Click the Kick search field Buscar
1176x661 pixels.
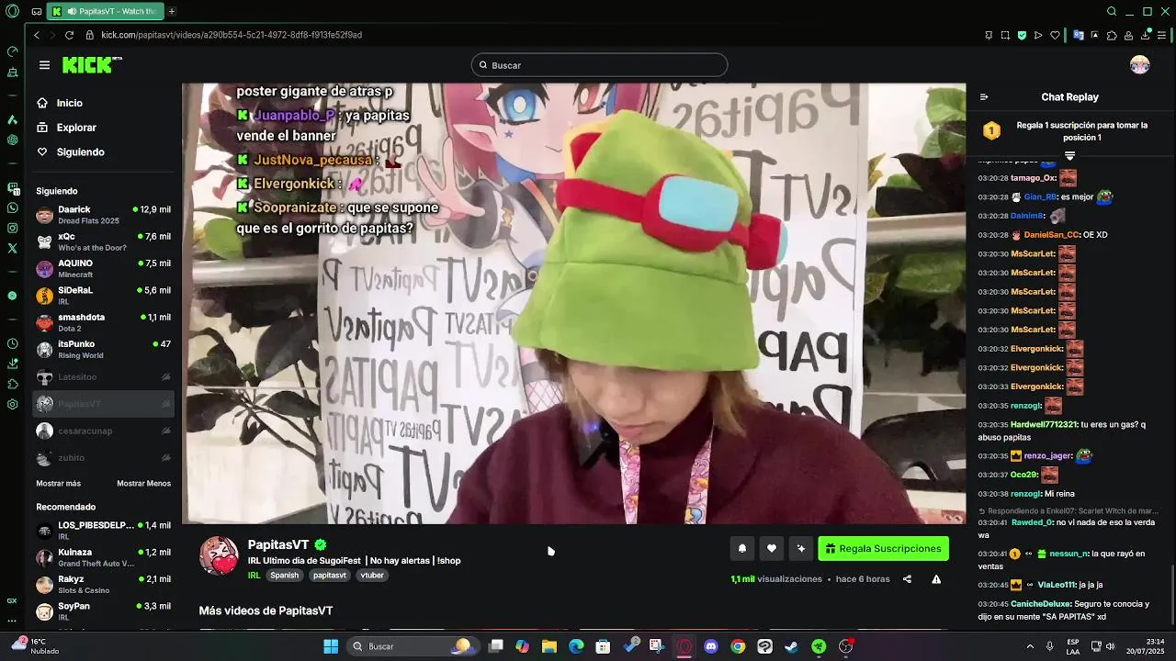point(599,65)
